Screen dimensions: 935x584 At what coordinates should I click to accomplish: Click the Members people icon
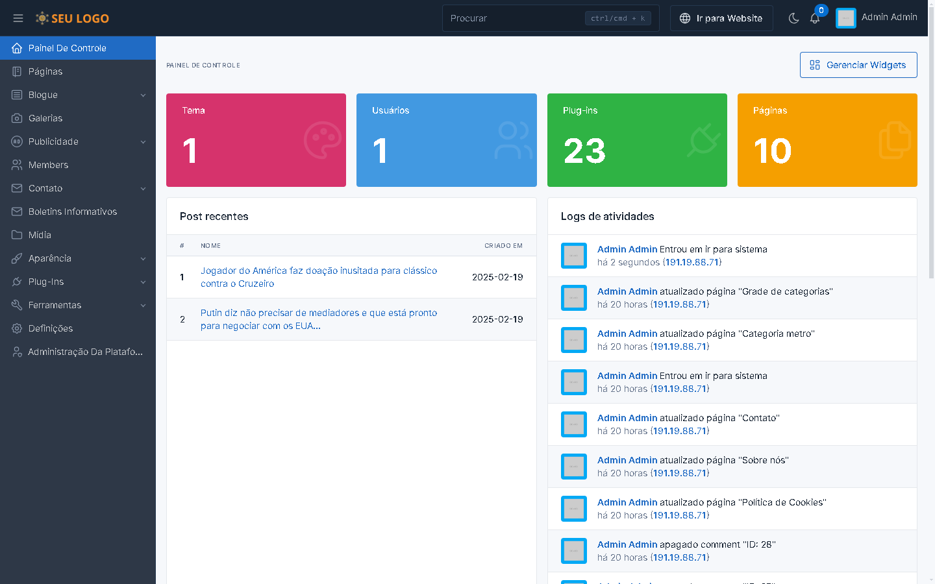17,165
